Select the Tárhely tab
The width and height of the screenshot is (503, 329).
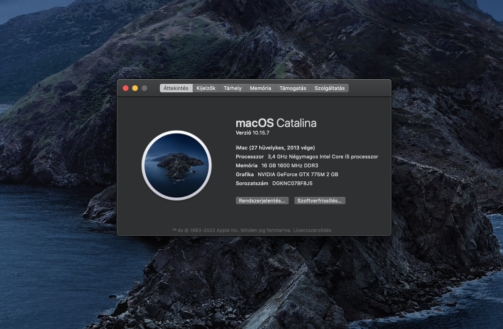[x=233, y=88]
